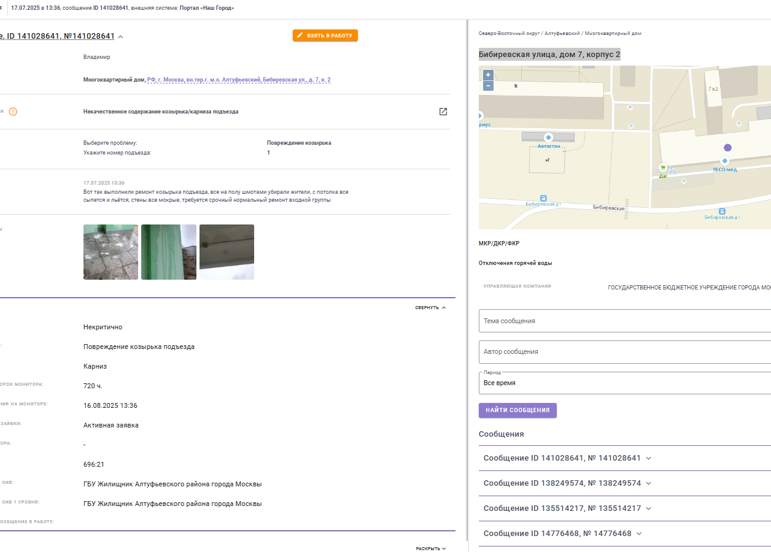771x552 pixels.
Task: Zoom in on the map with the plus button
Action: click(488, 75)
